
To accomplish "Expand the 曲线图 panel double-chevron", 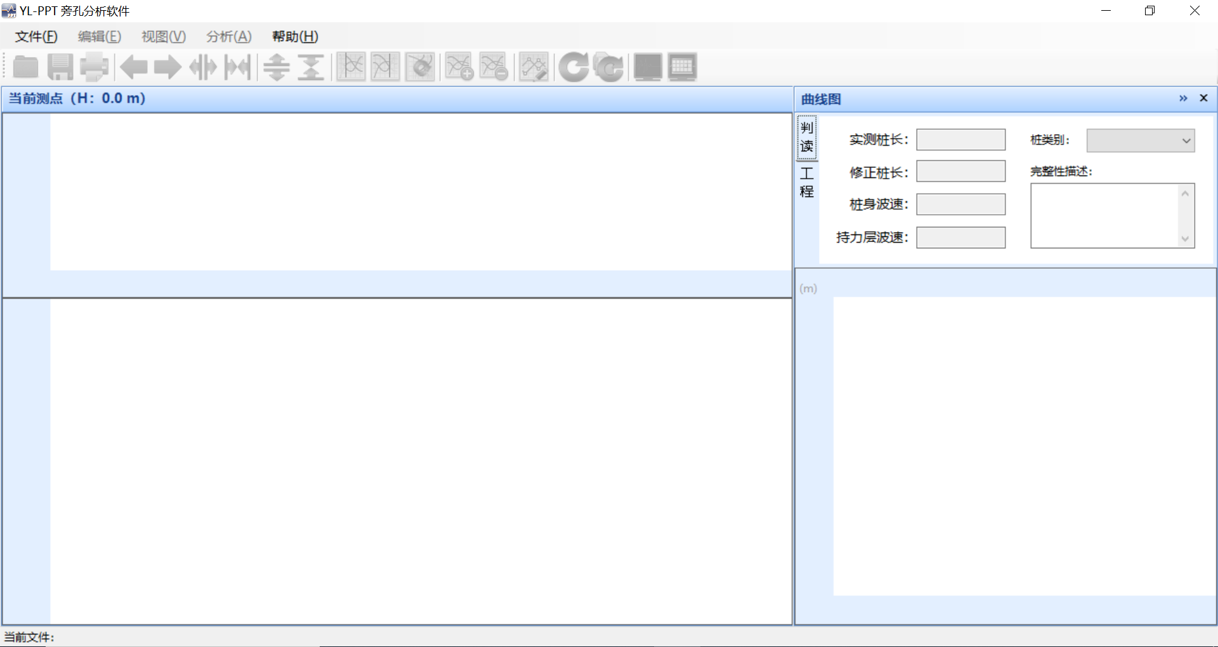I will pyautogui.click(x=1183, y=98).
